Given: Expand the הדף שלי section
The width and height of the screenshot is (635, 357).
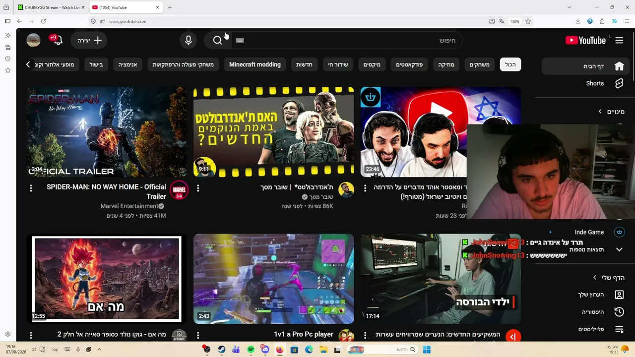Looking at the screenshot, I should [609, 278].
